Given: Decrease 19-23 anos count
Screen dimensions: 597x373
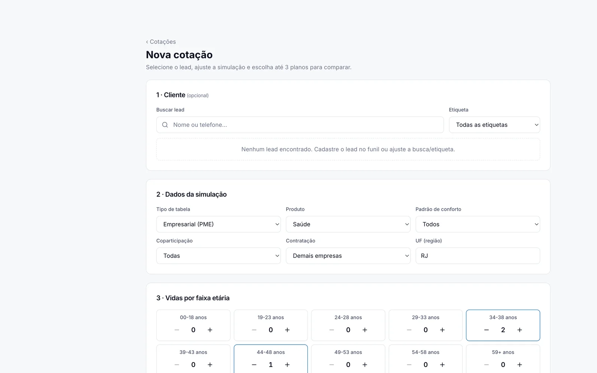Looking at the screenshot, I should (x=254, y=330).
